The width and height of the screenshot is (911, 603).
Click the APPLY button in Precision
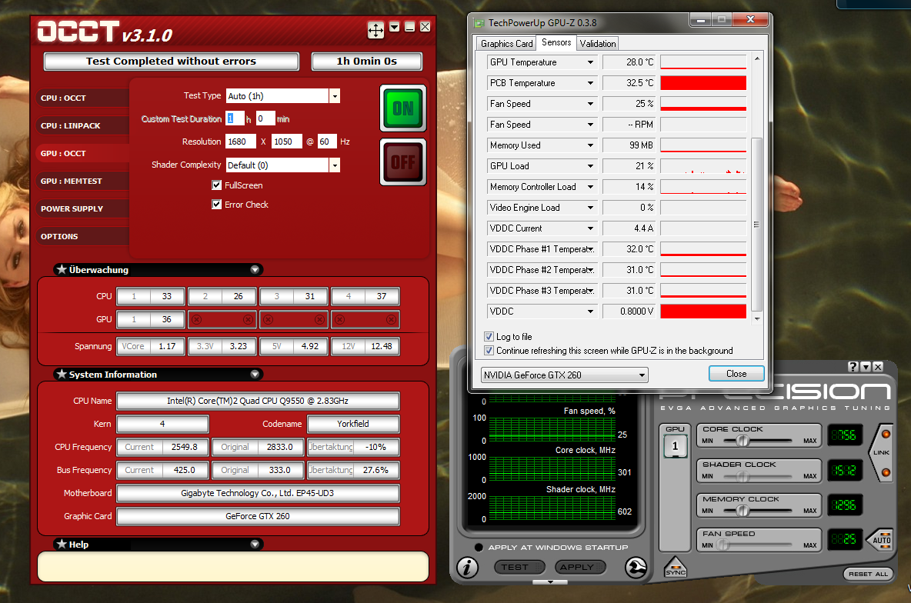(x=580, y=567)
